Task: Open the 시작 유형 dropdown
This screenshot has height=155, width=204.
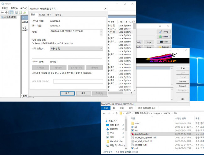Action: click(x=76, y=49)
